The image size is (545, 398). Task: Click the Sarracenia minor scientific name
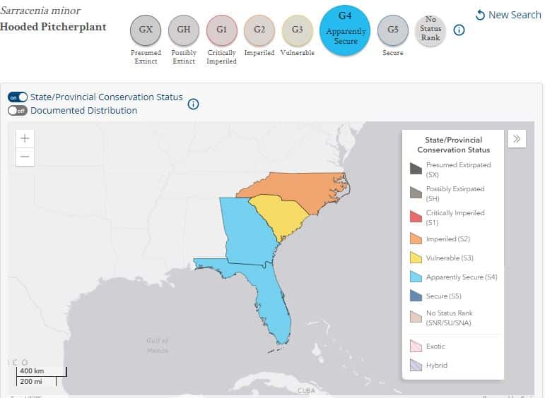pyautogui.click(x=40, y=11)
